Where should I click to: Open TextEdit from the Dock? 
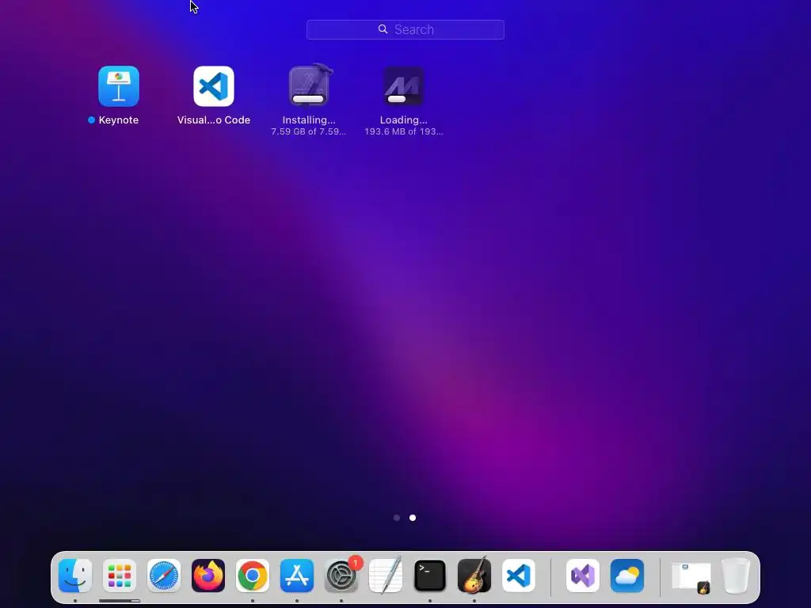pyautogui.click(x=386, y=576)
